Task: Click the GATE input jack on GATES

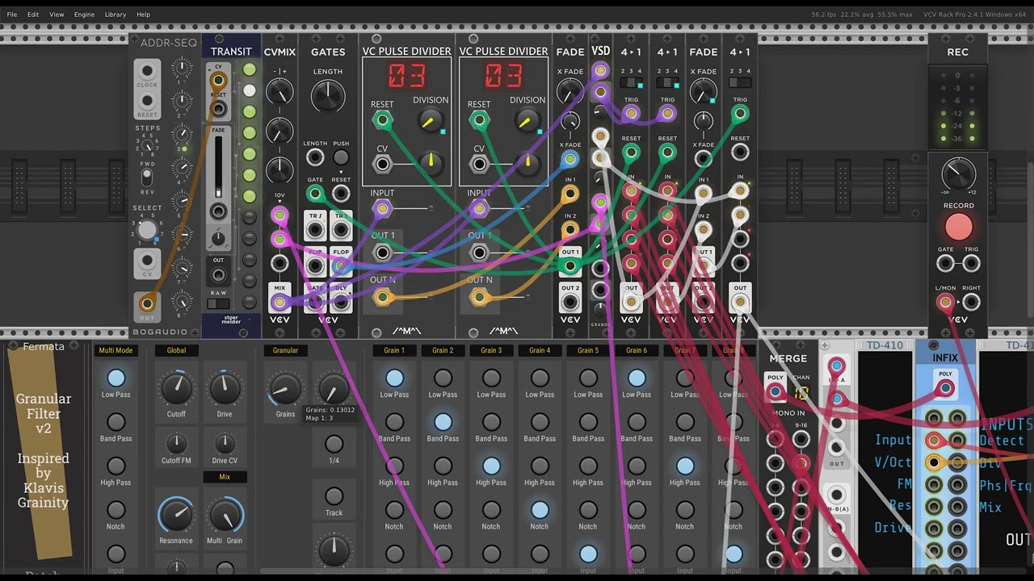Action: [315, 194]
